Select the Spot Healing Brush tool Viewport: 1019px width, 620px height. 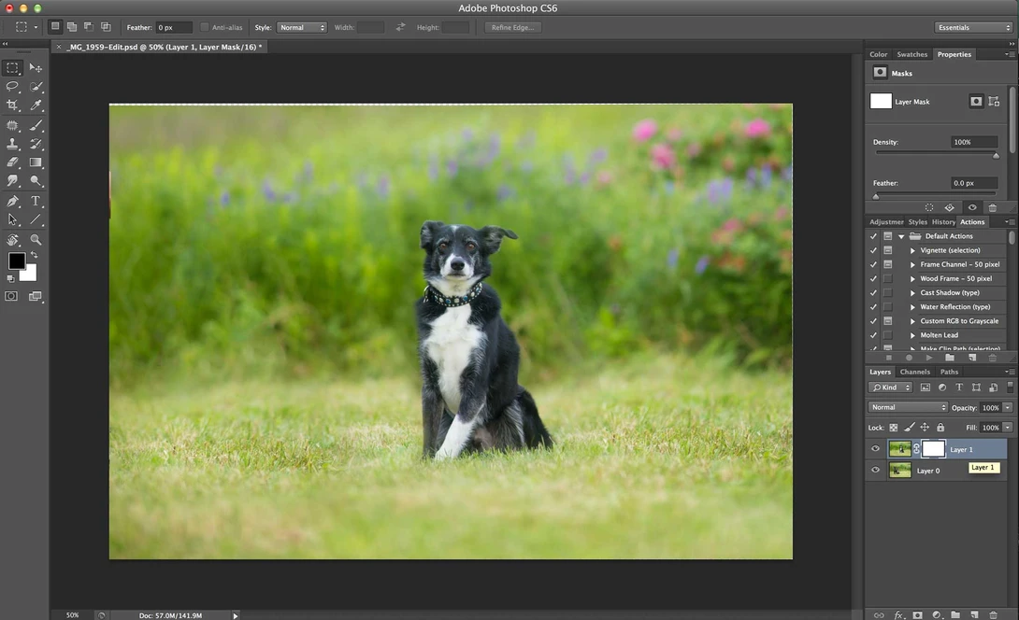[12, 125]
